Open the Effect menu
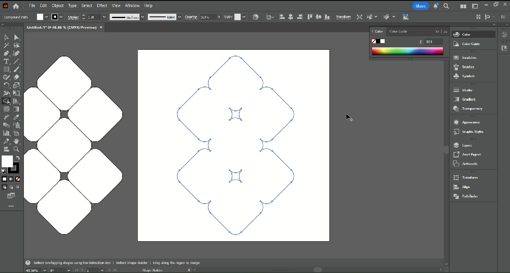 point(102,5)
